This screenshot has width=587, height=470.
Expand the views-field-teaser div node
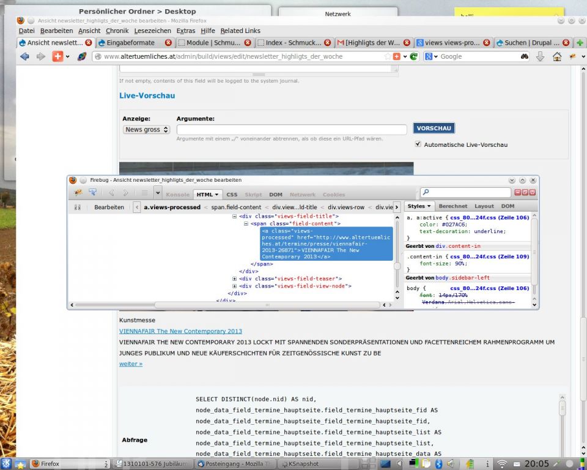235,278
